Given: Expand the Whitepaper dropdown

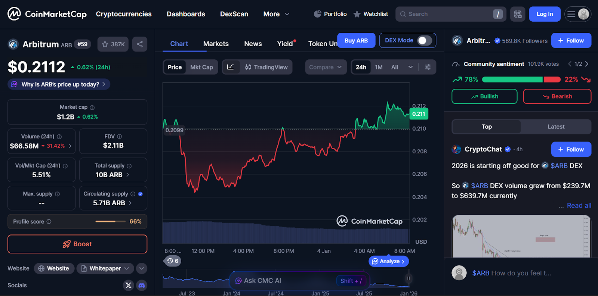Looking at the screenshot, I should (127, 268).
